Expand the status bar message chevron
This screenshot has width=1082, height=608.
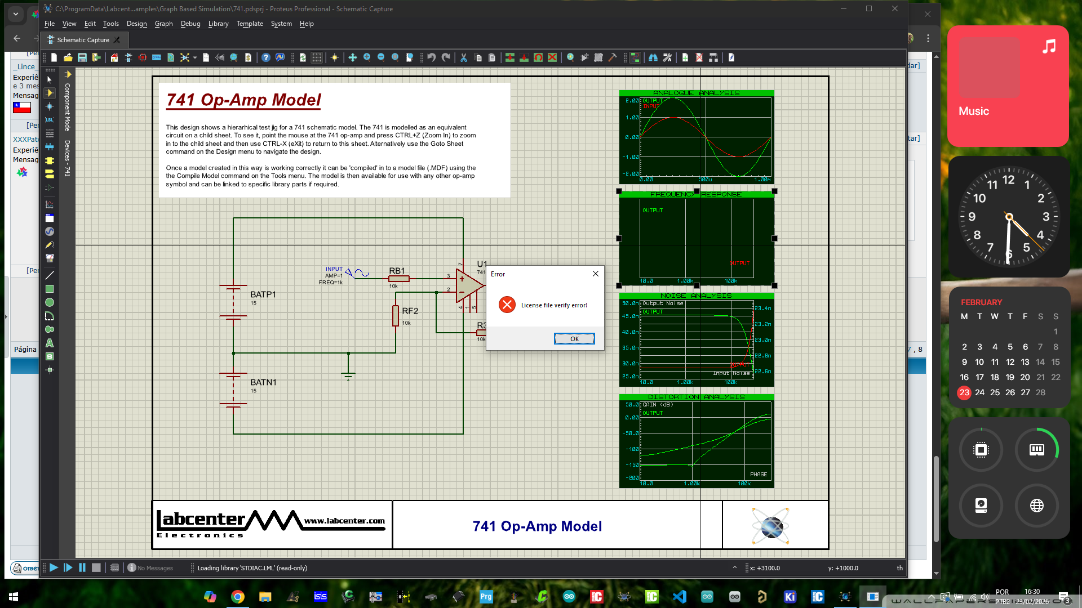734,567
